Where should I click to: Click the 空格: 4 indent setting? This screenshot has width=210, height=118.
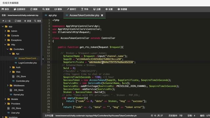(x=191, y=116)
